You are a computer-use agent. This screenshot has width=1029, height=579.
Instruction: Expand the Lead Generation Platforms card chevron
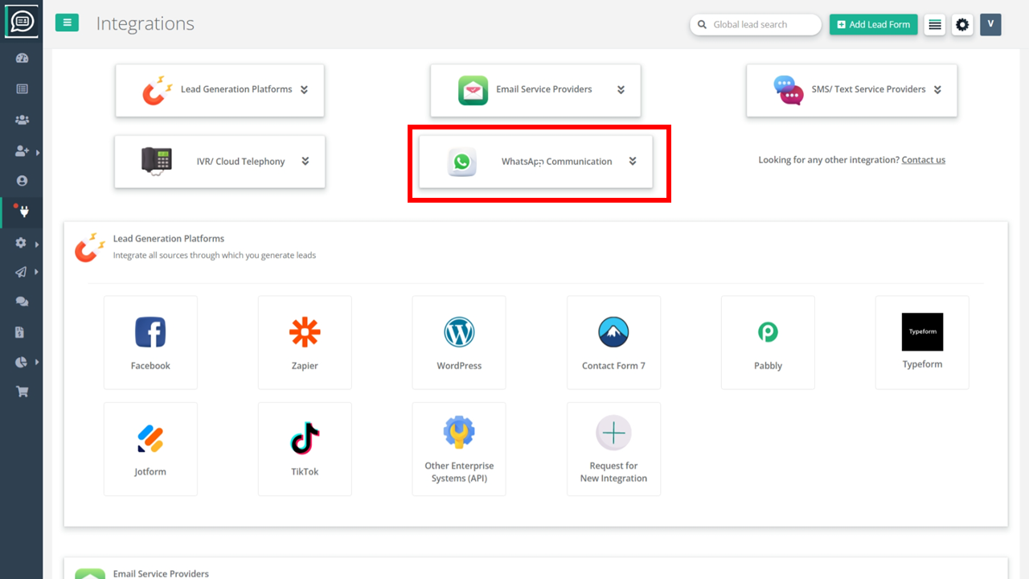pos(304,90)
